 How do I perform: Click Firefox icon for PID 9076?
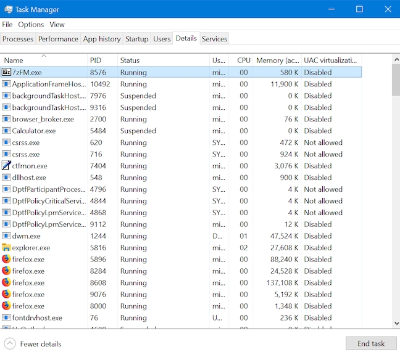click(x=6, y=294)
